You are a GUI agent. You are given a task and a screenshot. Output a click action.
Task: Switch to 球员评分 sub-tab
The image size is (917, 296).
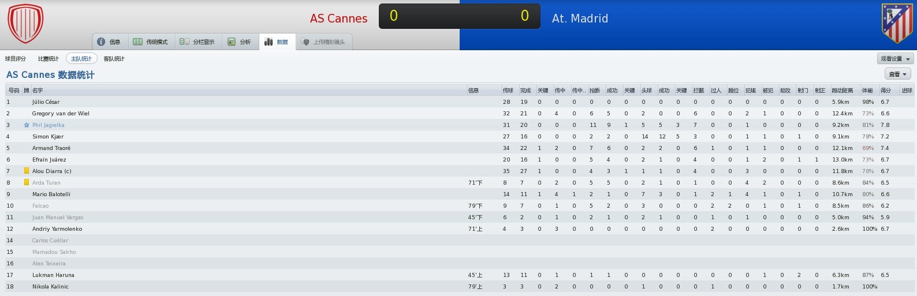[x=16, y=59]
